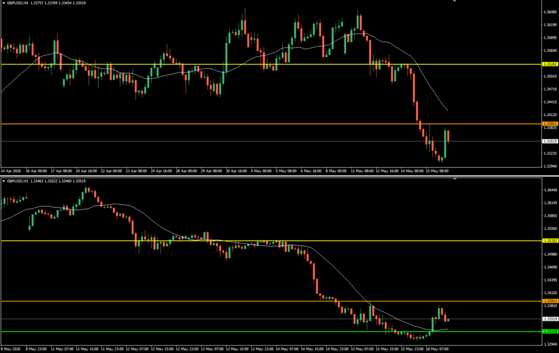This screenshot has width=559, height=353.
Task: Click the 1.34980 price label on H1 axis
Action: pyautogui.click(x=550, y=254)
